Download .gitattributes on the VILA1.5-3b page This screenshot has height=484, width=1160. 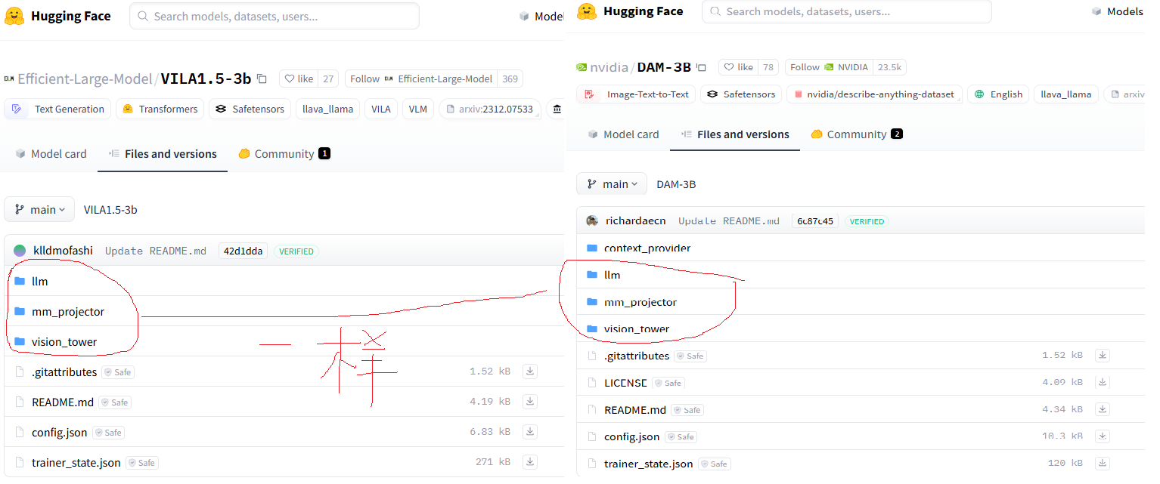pos(530,371)
